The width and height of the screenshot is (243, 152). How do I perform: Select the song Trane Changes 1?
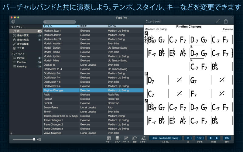tap(93, 120)
